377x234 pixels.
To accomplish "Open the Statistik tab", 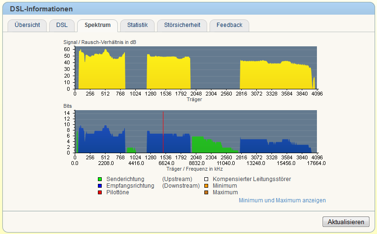I will (137, 25).
